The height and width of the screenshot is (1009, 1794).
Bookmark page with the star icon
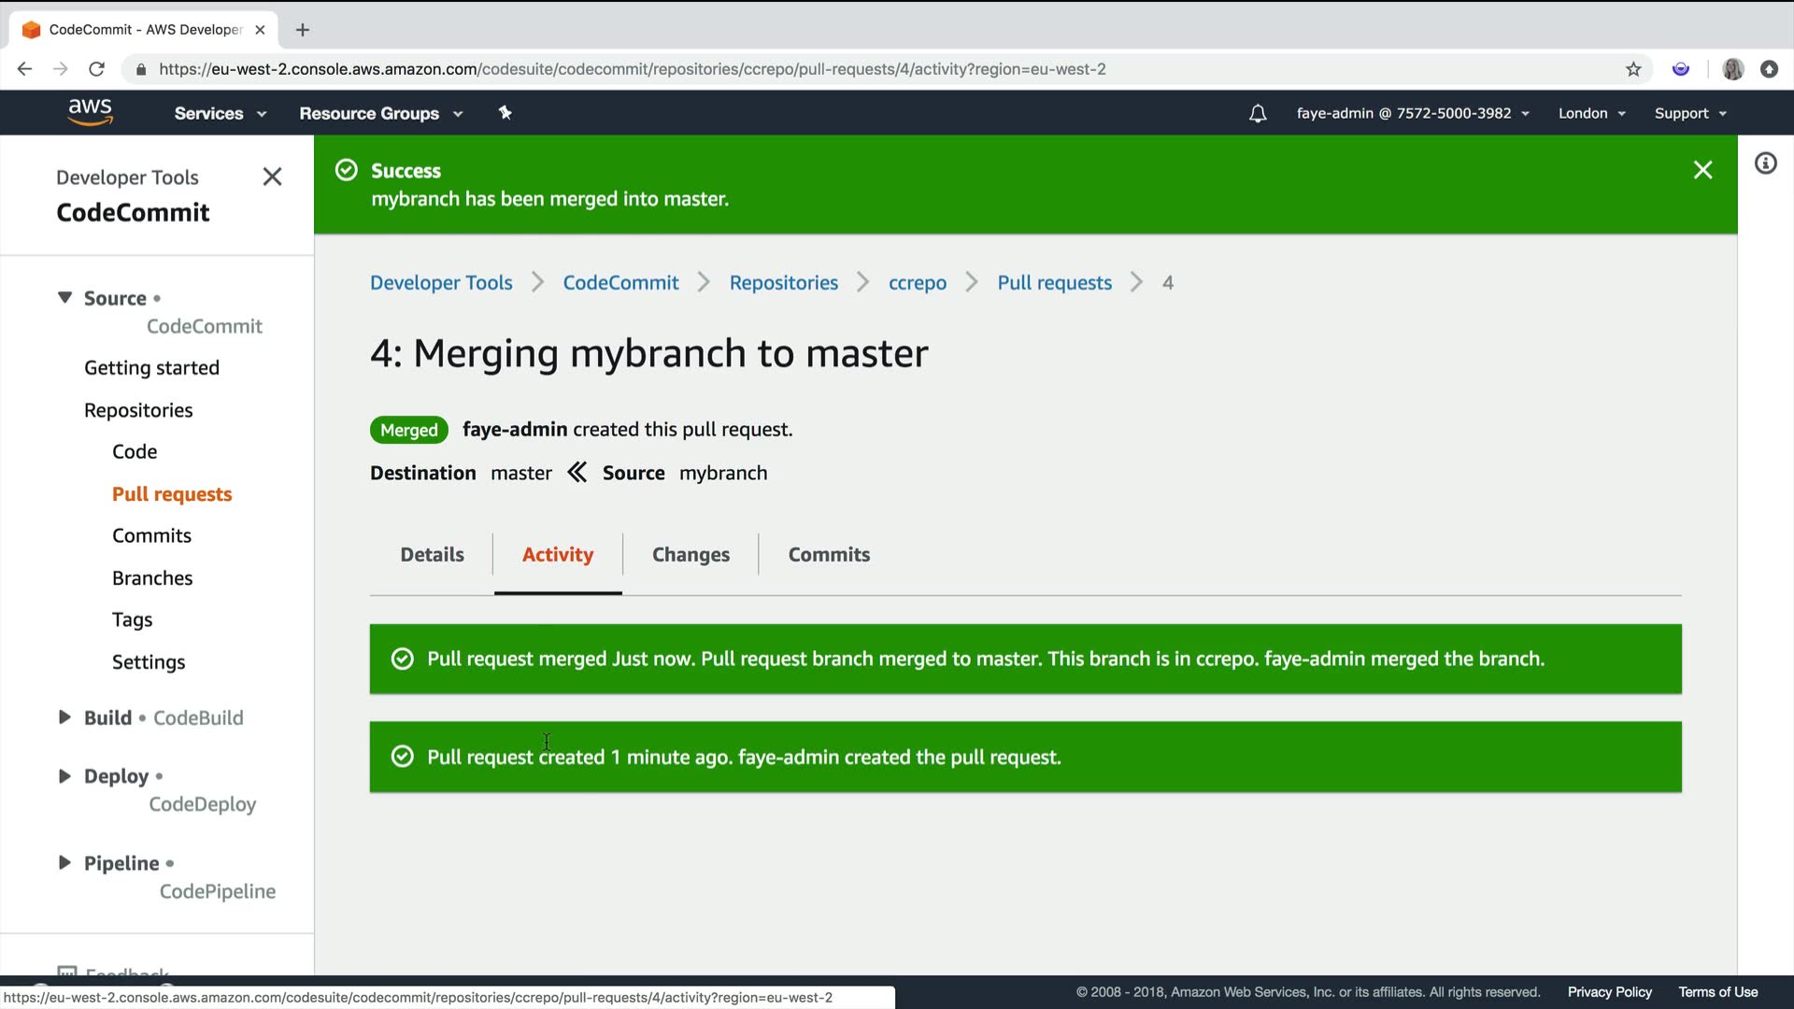[1633, 69]
